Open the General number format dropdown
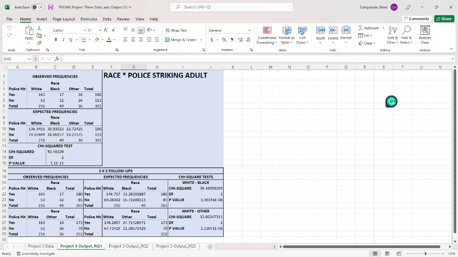The image size is (458, 257). [249, 30]
